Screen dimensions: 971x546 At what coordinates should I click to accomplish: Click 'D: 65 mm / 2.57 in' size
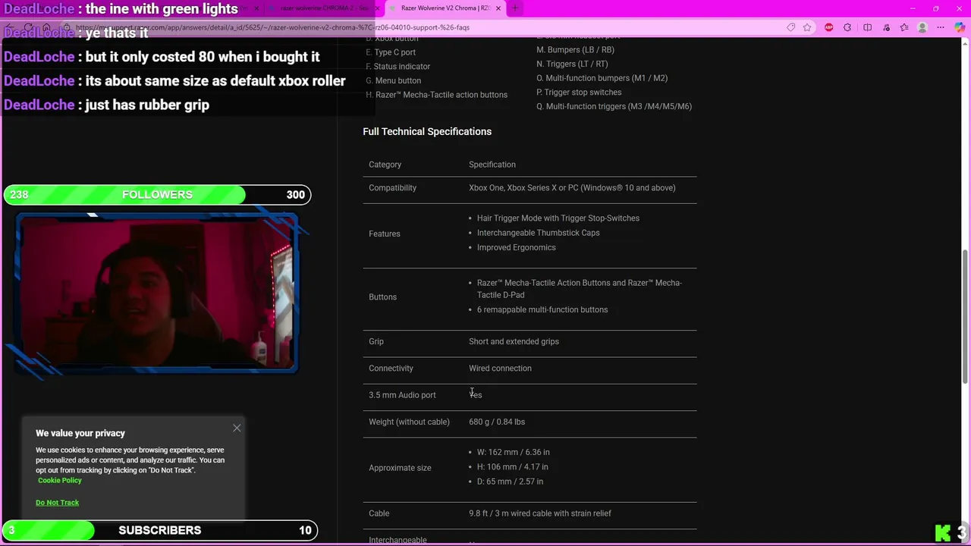tap(510, 482)
